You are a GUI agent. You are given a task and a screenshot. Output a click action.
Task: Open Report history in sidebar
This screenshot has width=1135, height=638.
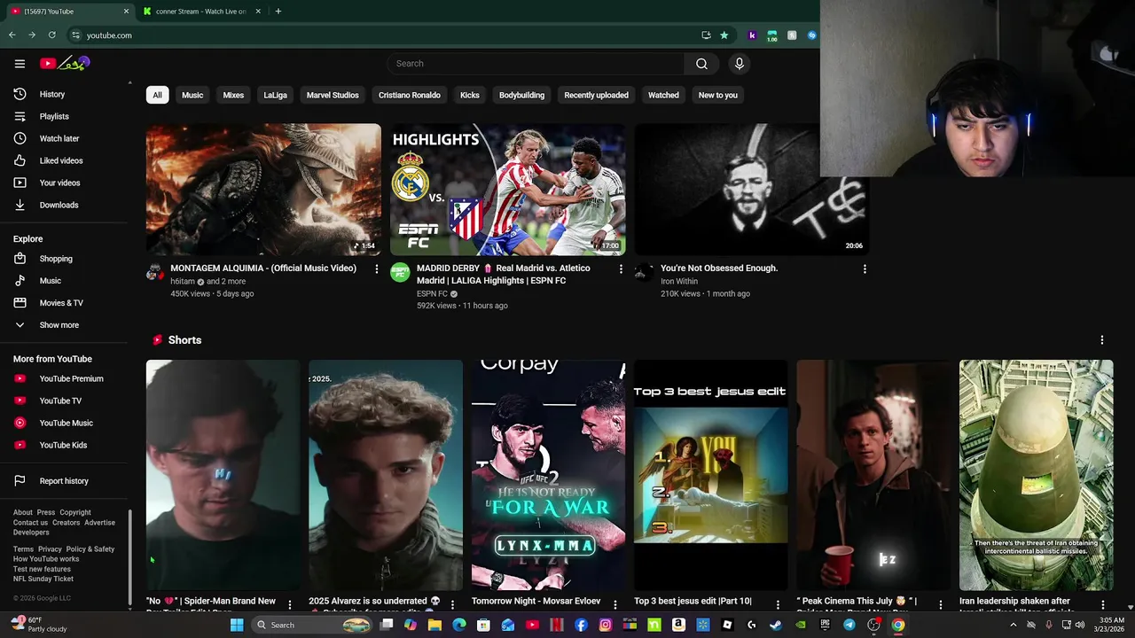tap(65, 481)
